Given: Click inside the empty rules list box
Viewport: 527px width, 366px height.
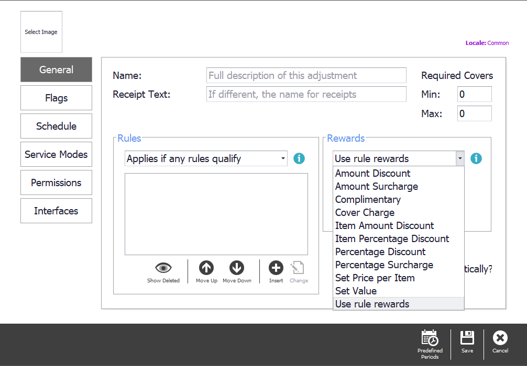Looking at the screenshot, I should (216, 214).
